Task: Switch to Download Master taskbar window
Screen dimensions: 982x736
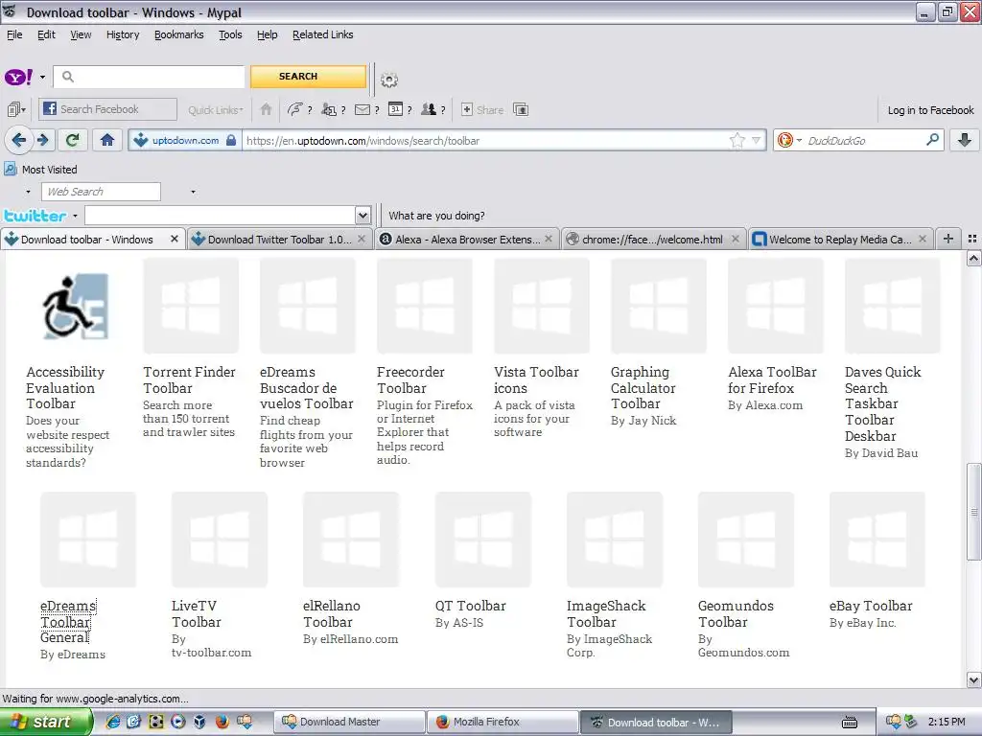Action: pos(349,722)
